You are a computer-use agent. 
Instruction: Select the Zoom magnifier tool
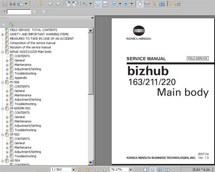pos(85,4)
